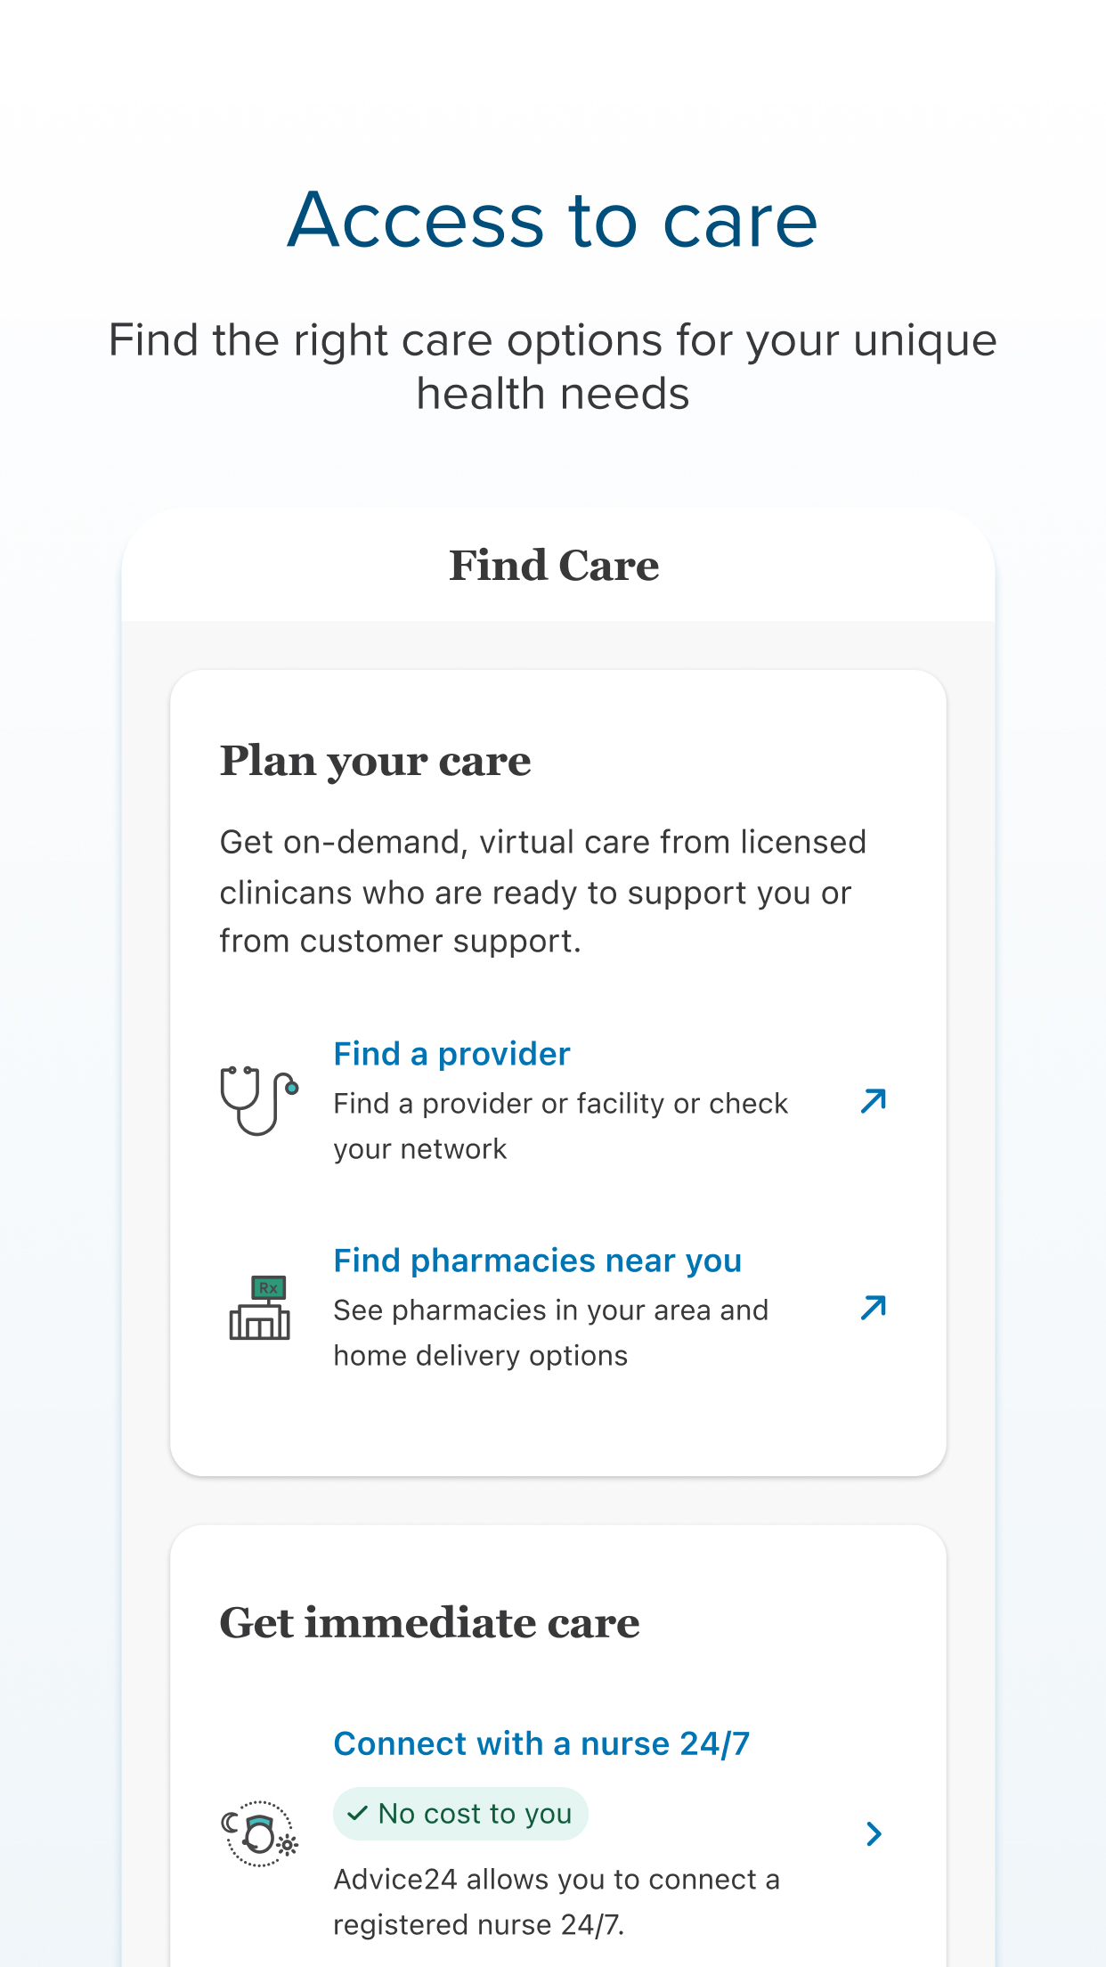Image resolution: width=1106 pixels, height=1967 pixels.
Task: Tap the green checkmark in the No cost badge
Action: pos(358,1813)
